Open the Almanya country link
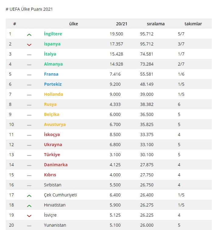 (53, 64)
